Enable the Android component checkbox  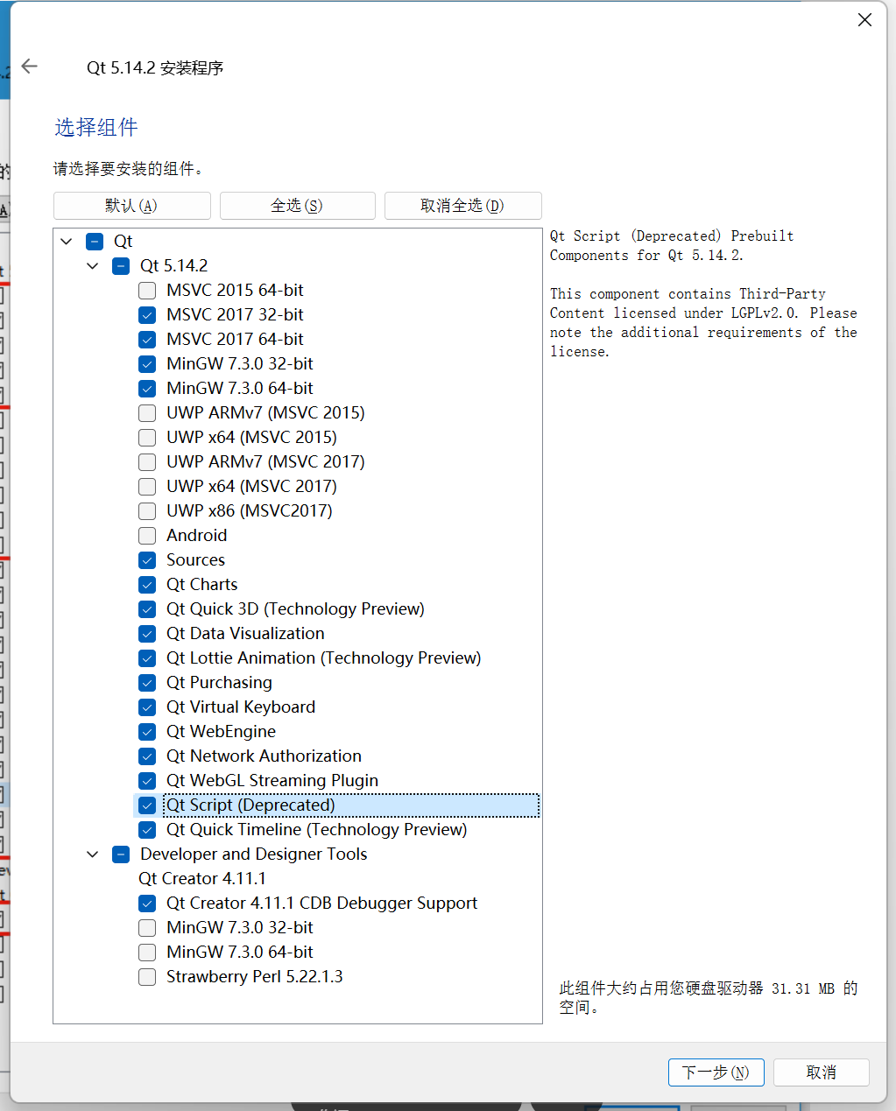point(147,535)
